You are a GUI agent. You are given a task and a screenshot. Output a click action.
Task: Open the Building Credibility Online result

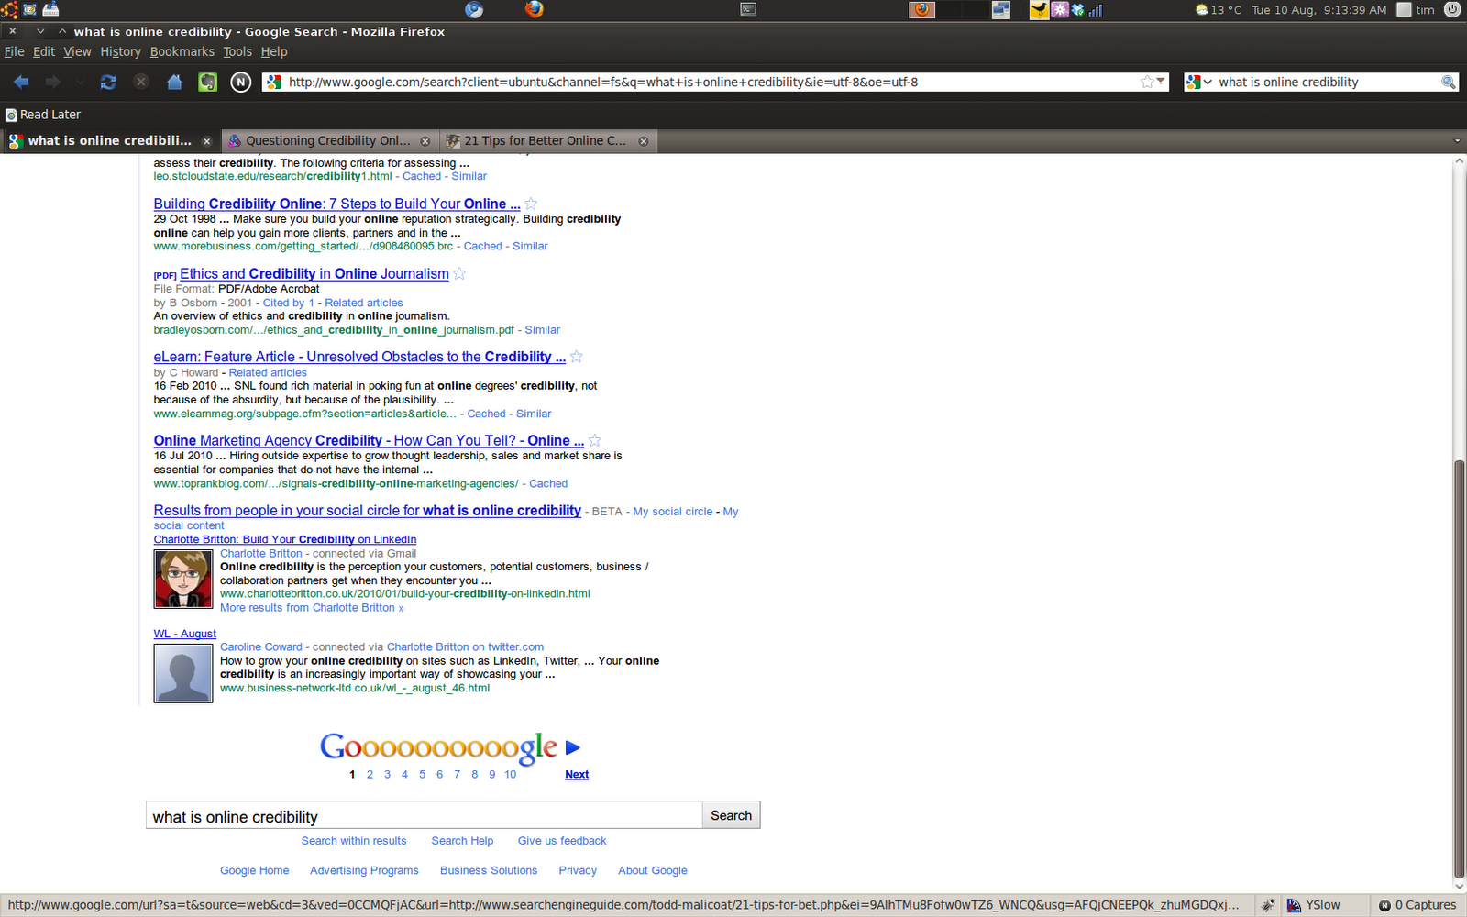point(336,204)
